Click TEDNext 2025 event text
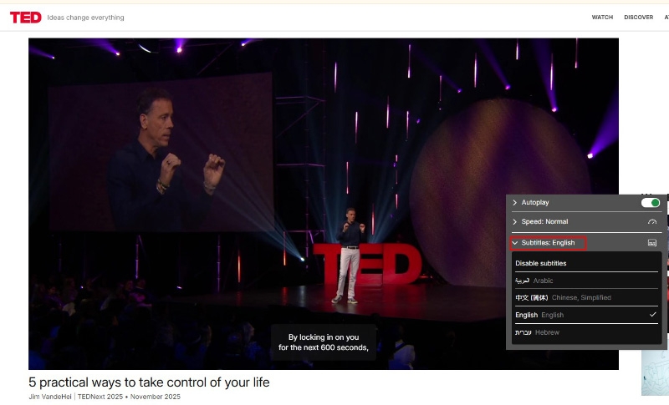The image size is (669, 405). 100,397
